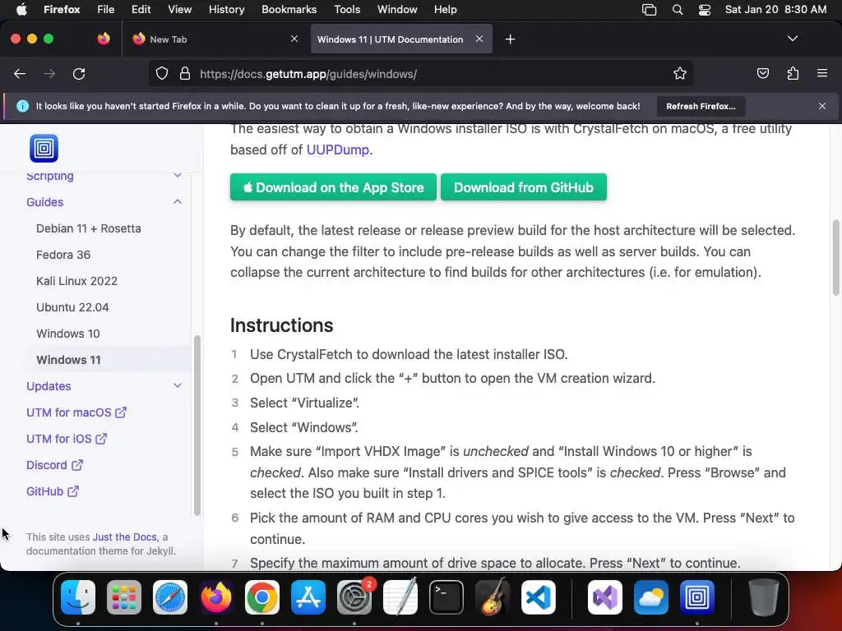Open UTM app from the Dock

(697, 597)
